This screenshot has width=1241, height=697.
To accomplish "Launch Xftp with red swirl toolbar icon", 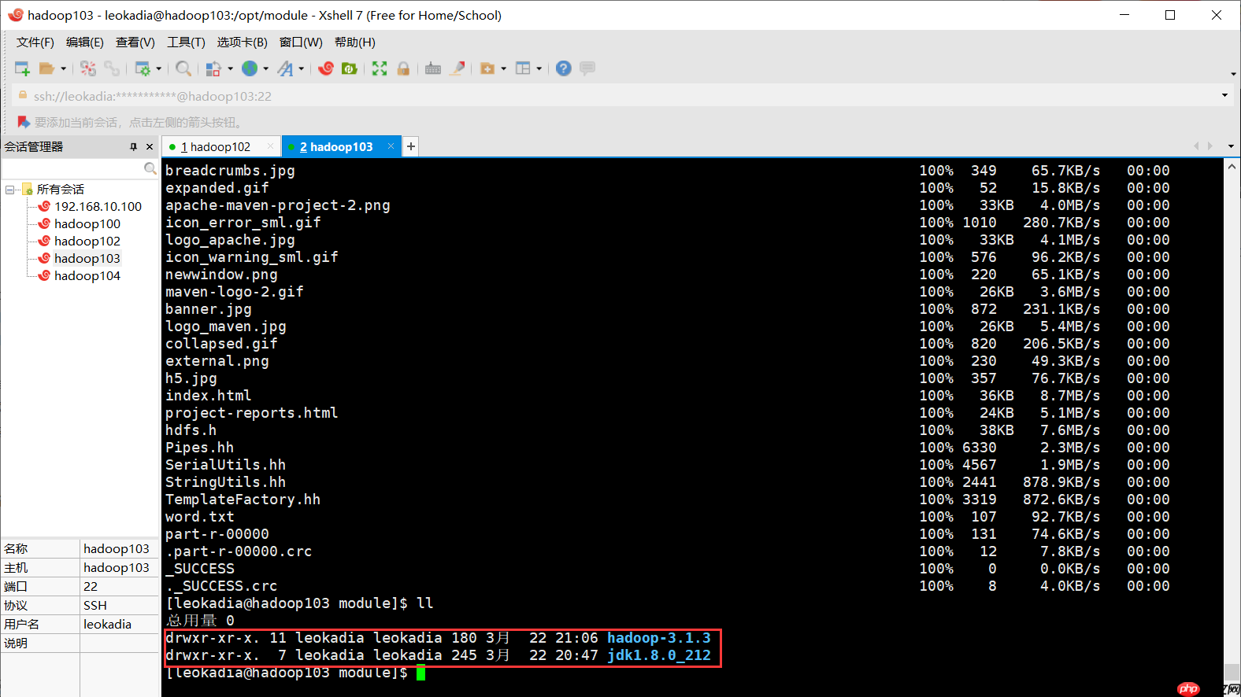I will point(326,68).
